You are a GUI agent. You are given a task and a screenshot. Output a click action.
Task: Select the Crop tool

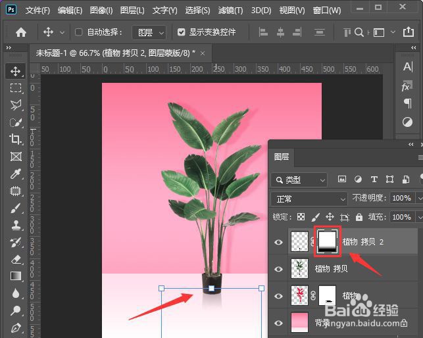[15, 139]
